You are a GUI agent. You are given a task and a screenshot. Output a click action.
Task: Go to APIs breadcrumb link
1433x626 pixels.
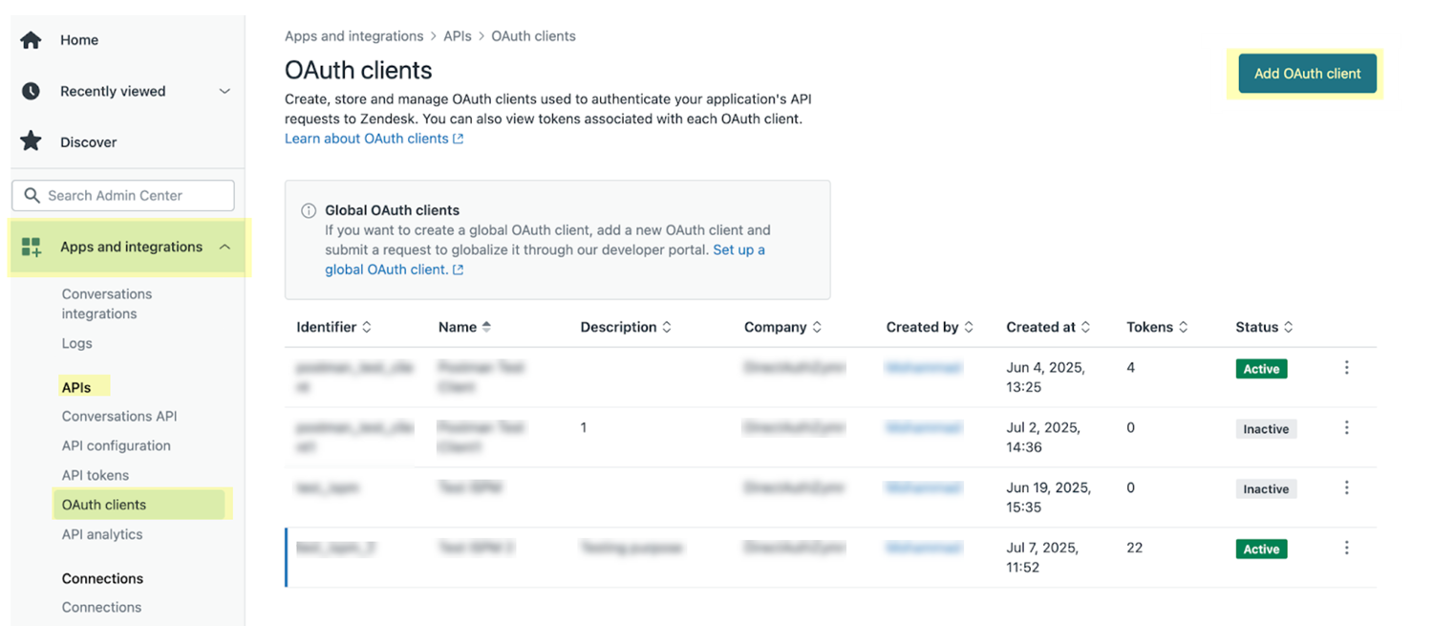[457, 36]
